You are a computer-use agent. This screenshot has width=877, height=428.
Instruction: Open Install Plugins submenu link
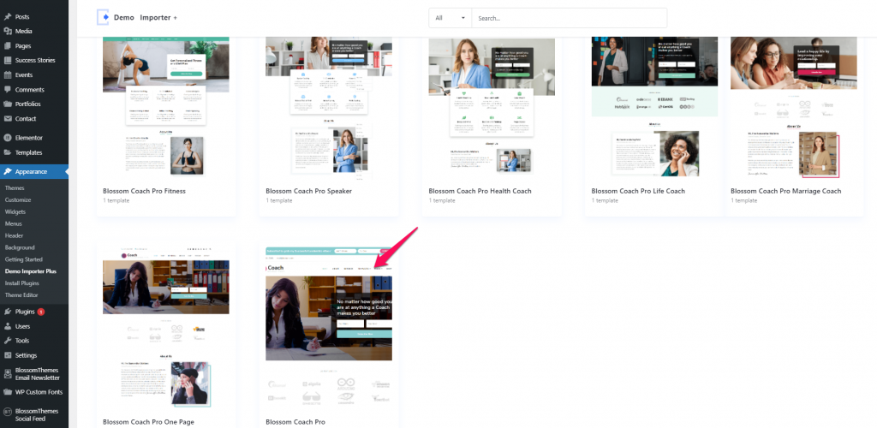21,283
